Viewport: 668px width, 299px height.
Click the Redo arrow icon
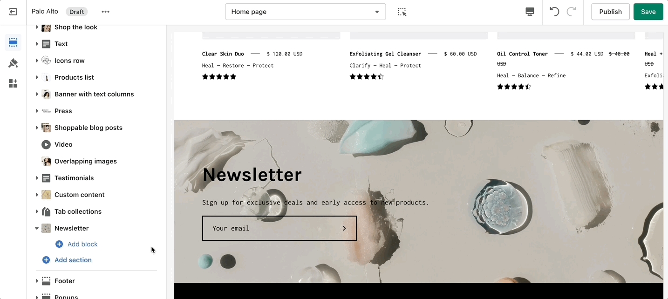tap(572, 12)
